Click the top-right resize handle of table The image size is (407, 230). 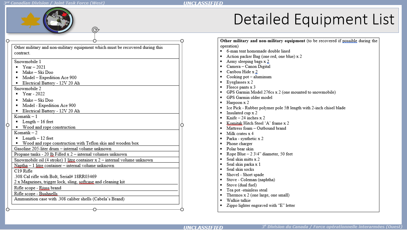pyautogui.click(x=182, y=41)
